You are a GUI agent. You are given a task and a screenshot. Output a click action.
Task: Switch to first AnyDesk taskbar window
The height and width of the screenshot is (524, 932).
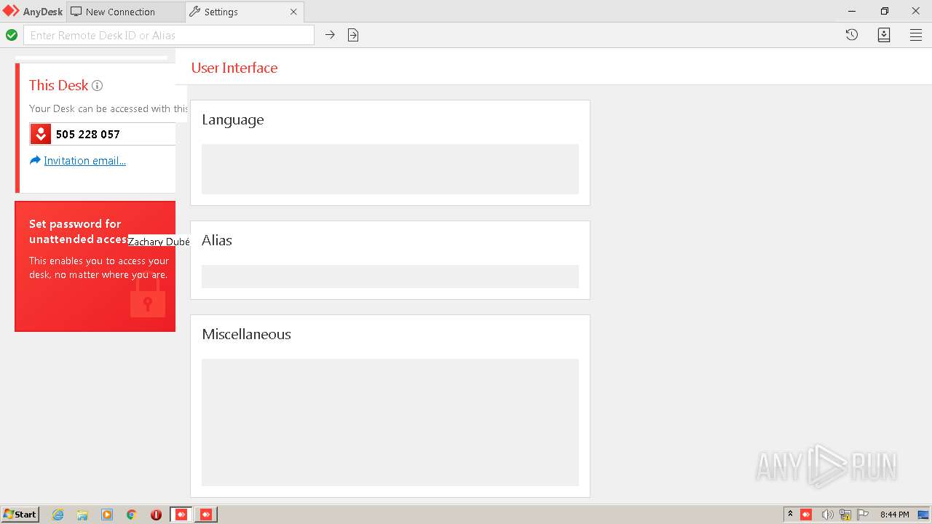181,515
